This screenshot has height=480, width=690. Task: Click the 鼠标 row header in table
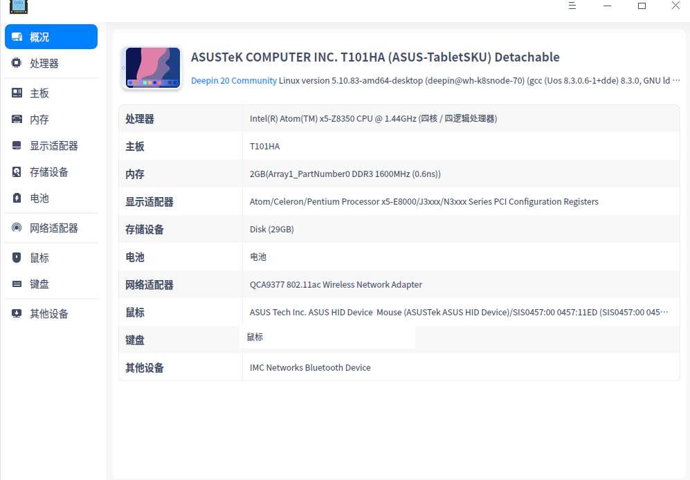pyautogui.click(x=135, y=313)
